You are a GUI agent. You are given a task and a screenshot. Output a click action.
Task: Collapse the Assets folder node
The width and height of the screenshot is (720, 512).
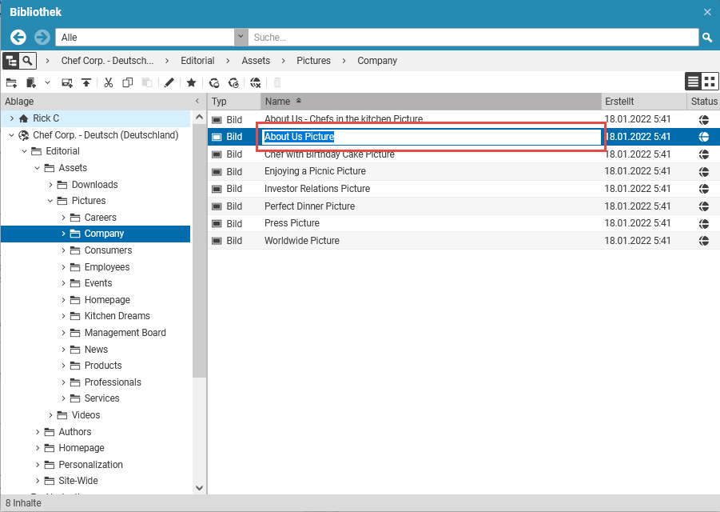38,168
